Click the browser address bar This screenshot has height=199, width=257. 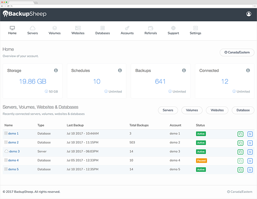click(132, 6)
